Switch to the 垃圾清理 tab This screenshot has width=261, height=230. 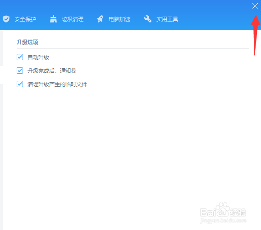pos(67,19)
